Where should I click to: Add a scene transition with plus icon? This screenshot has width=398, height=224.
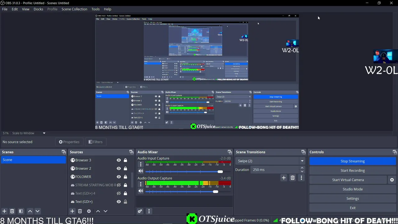284,178
